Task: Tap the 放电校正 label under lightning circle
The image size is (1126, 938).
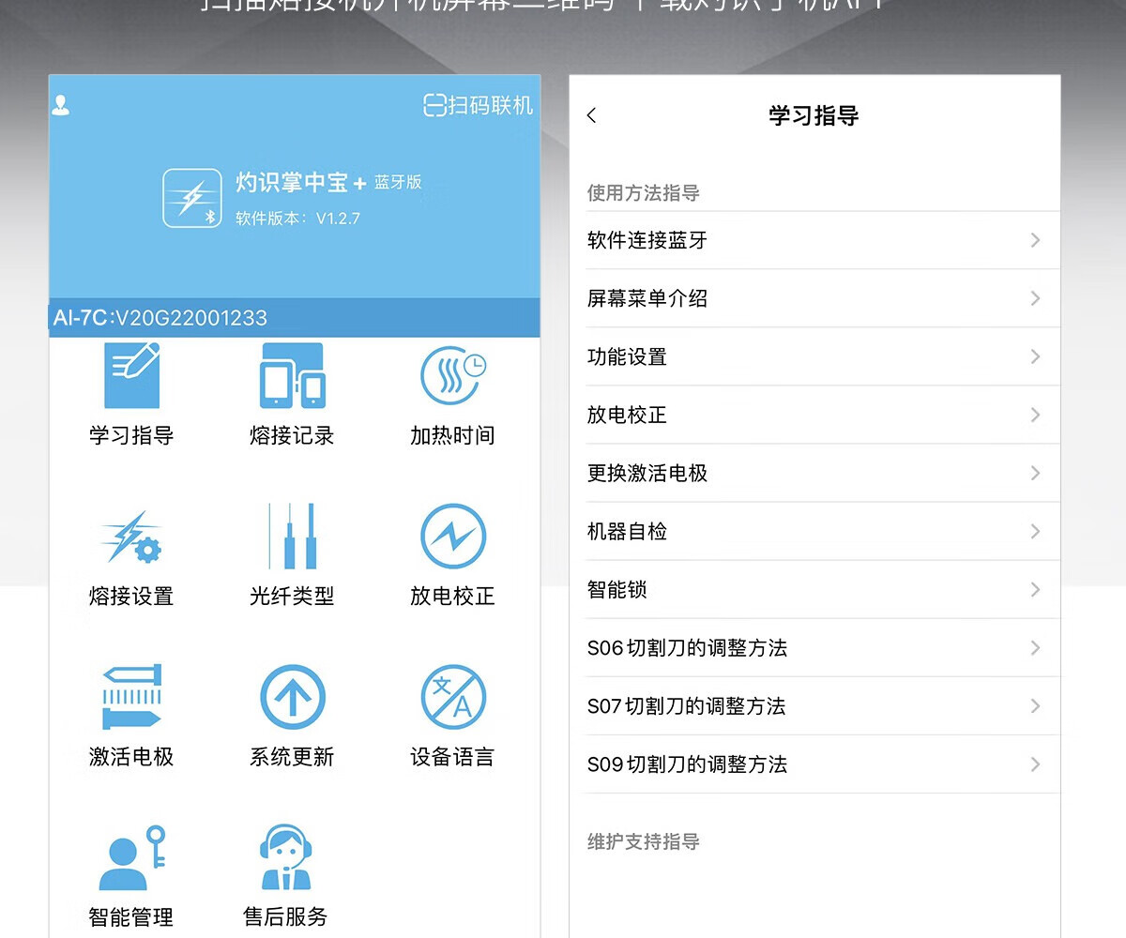Action: tap(452, 596)
